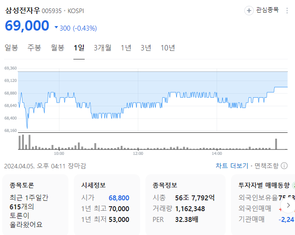Click the 거래량 value 1,162,348
The height and width of the screenshot is (235, 295).
(190, 209)
